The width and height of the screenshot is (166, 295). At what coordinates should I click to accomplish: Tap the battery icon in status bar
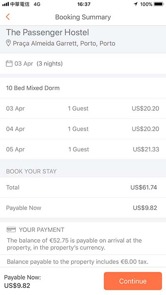tap(159, 4)
